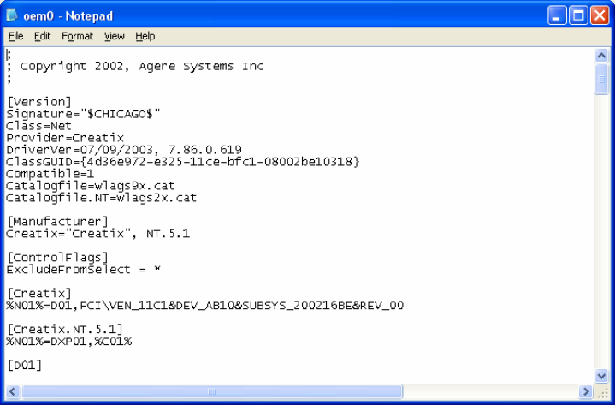Viewport: 615px width, 405px height.
Task: Open the Format menu
Action: point(77,36)
